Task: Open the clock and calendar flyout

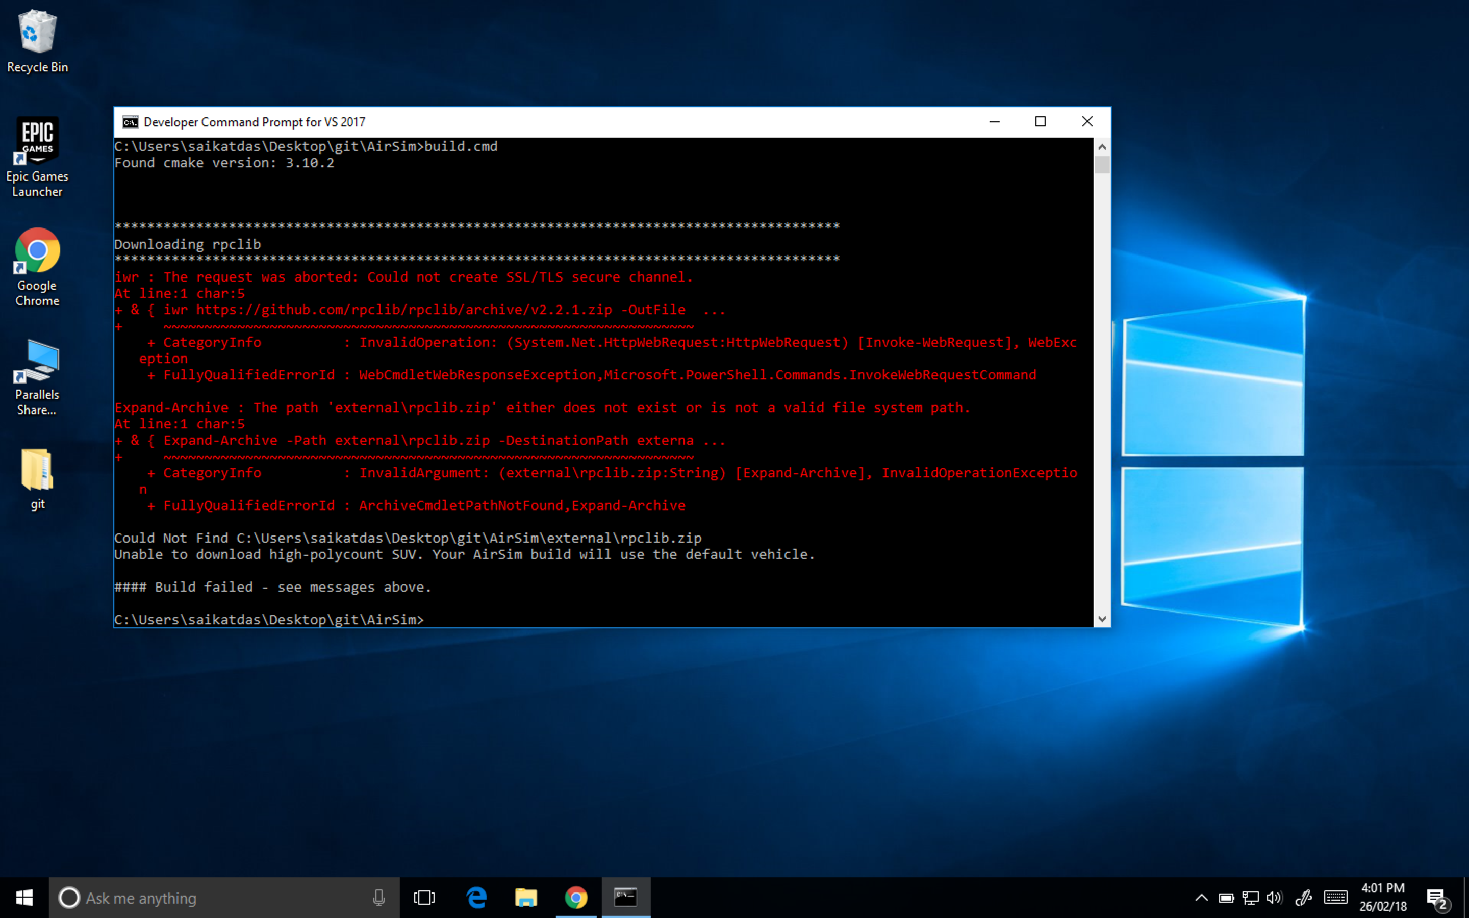Action: (x=1383, y=898)
